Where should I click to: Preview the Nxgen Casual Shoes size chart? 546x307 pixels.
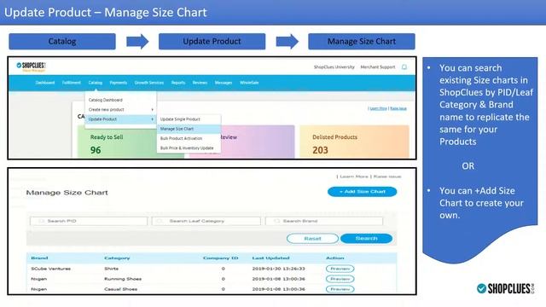click(x=340, y=289)
